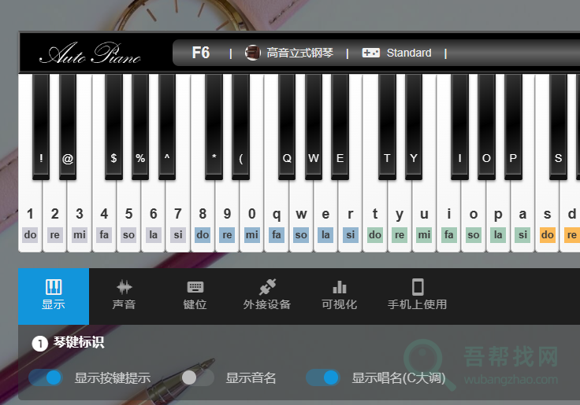Click the piano icon on the 显示 tab

point(54,287)
